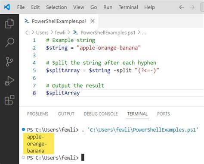This screenshot has width=204, height=164.
Task: Go back with the left arrow
Action: (x=182, y=7)
